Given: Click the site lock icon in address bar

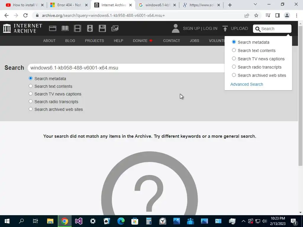Looking at the screenshot, I should [x=37, y=15].
